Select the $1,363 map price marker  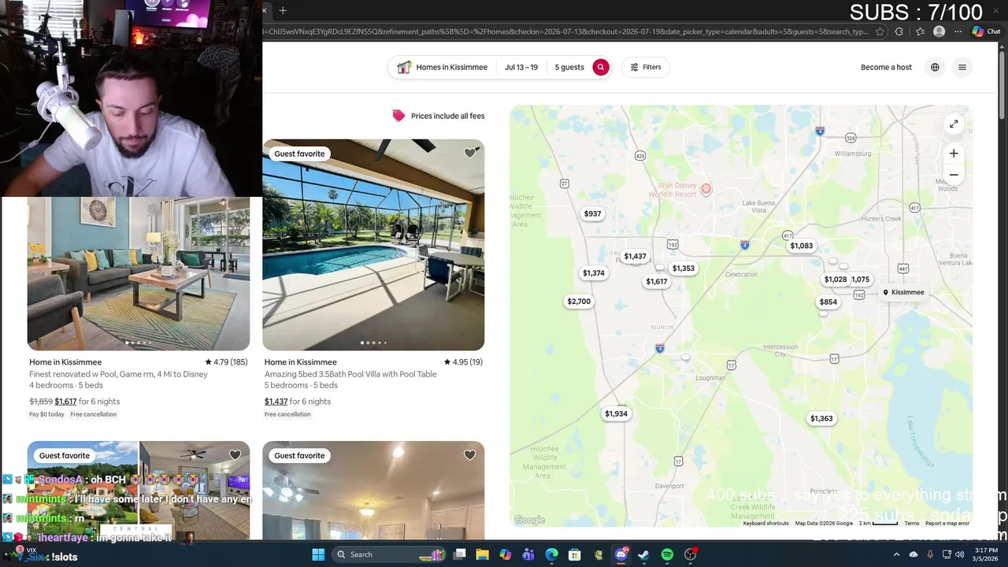(x=821, y=418)
